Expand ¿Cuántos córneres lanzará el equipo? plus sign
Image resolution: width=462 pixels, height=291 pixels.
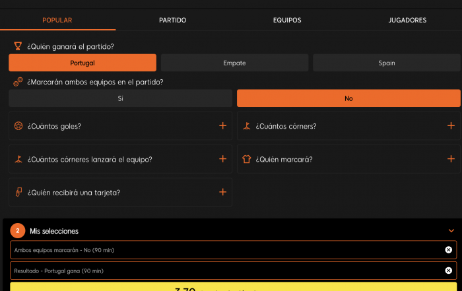click(223, 159)
